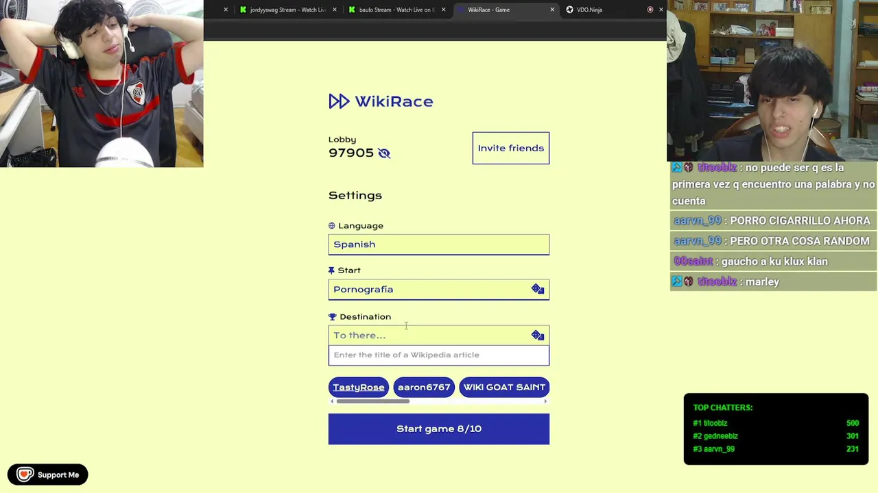Click the Kick favicon on jordyyswag tab
The width and height of the screenshot is (878, 493).
pos(243,10)
